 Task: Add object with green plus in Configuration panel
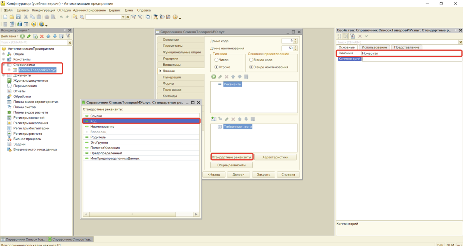click(x=22, y=36)
